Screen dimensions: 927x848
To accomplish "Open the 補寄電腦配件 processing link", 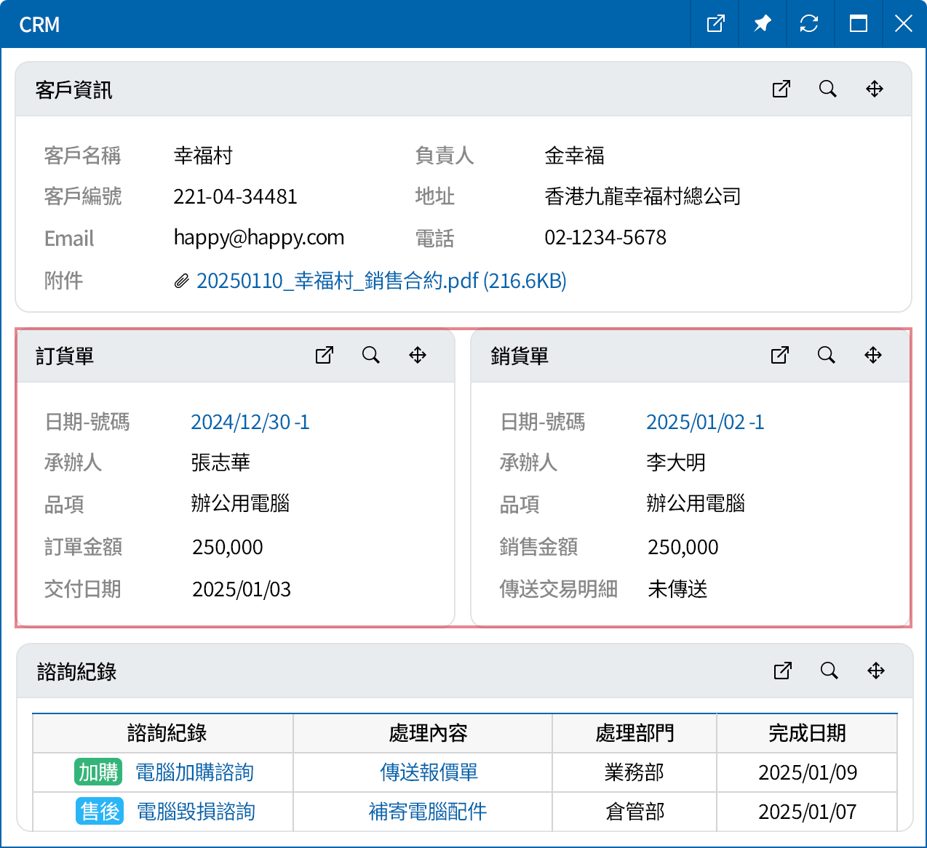I will click(427, 812).
